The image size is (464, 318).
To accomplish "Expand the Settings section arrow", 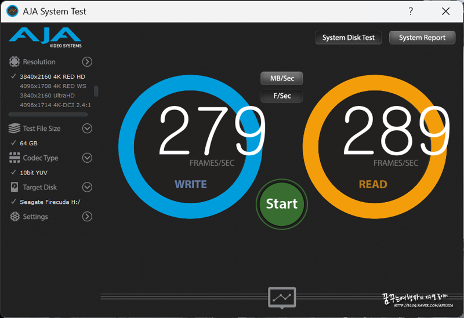I will coord(87,217).
